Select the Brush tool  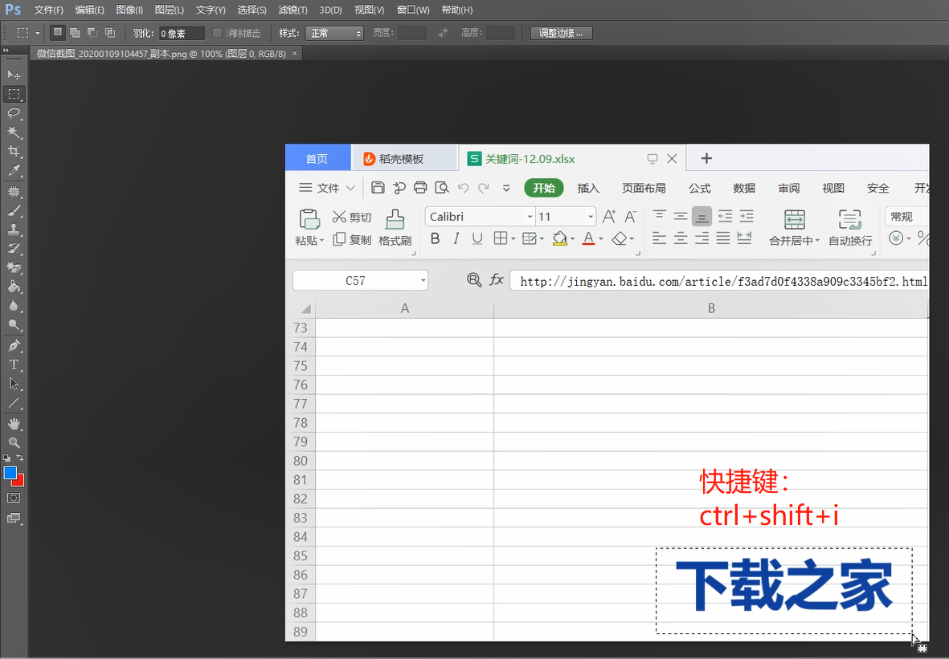pyautogui.click(x=14, y=211)
